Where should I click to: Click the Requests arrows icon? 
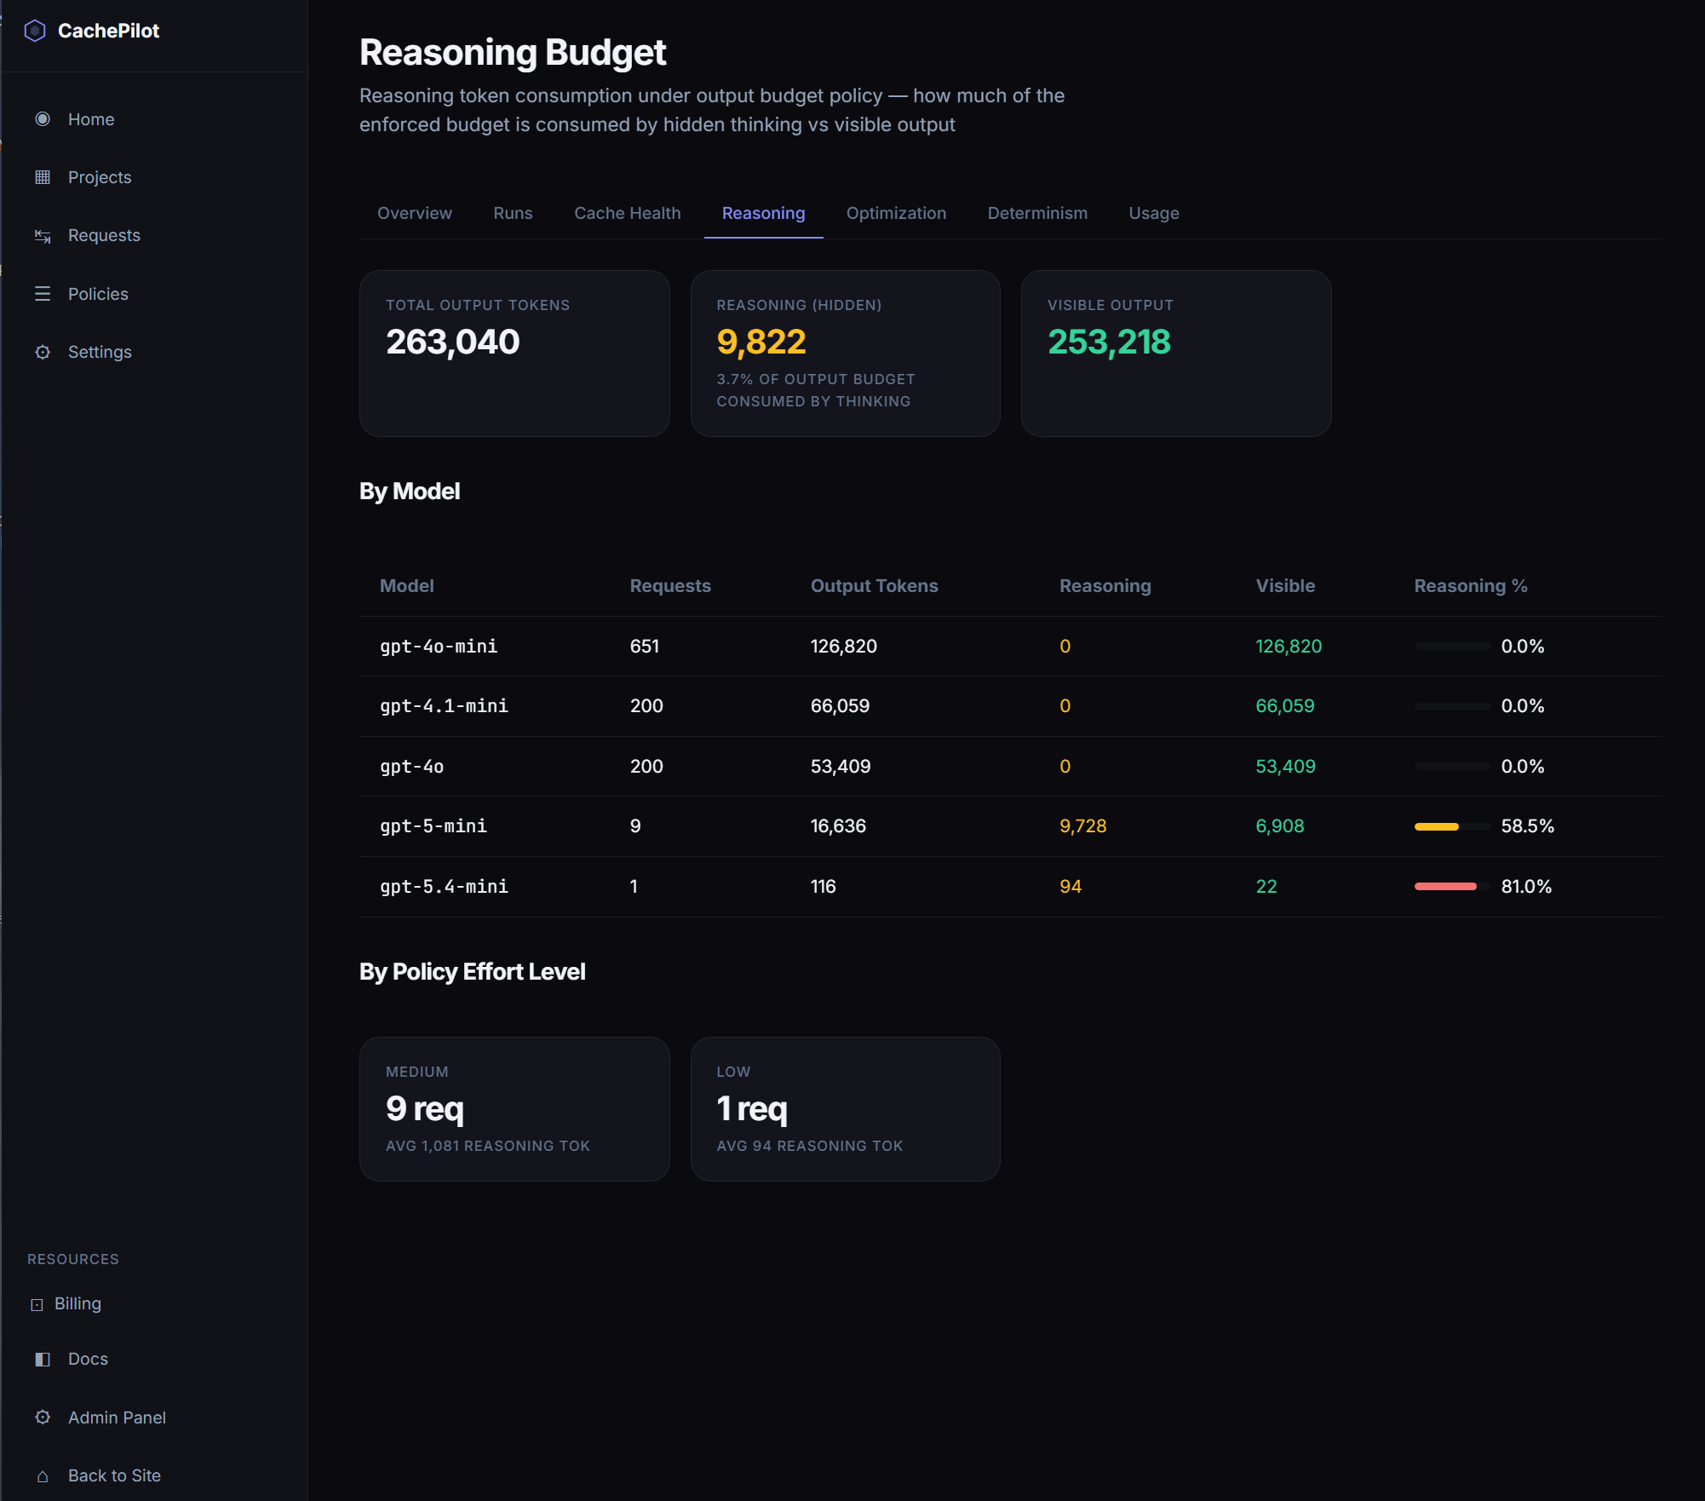pyautogui.click(x=43, y=236)
